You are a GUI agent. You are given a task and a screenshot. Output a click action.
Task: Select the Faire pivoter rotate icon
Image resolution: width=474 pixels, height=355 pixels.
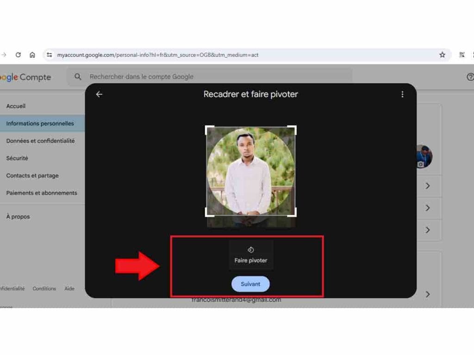point(250,248)
